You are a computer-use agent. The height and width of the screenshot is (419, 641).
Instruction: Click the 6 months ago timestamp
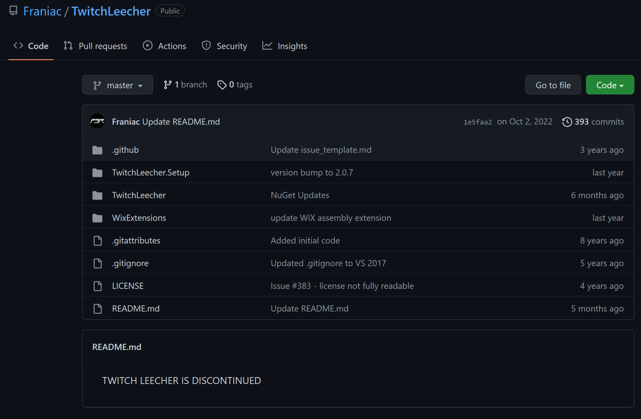point(597,195)
